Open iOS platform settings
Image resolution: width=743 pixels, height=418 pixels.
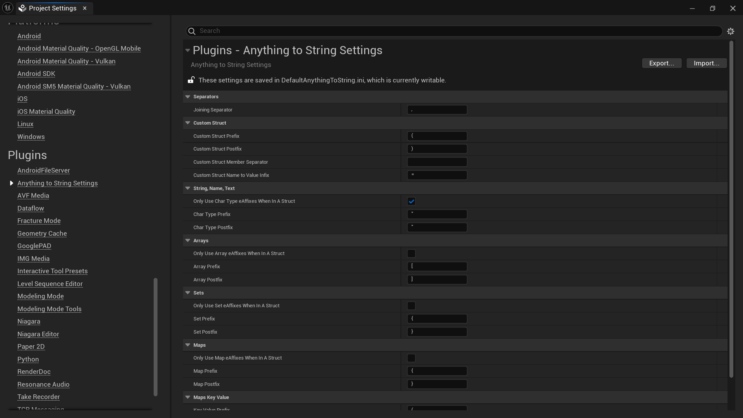click(x=22, y=99)
